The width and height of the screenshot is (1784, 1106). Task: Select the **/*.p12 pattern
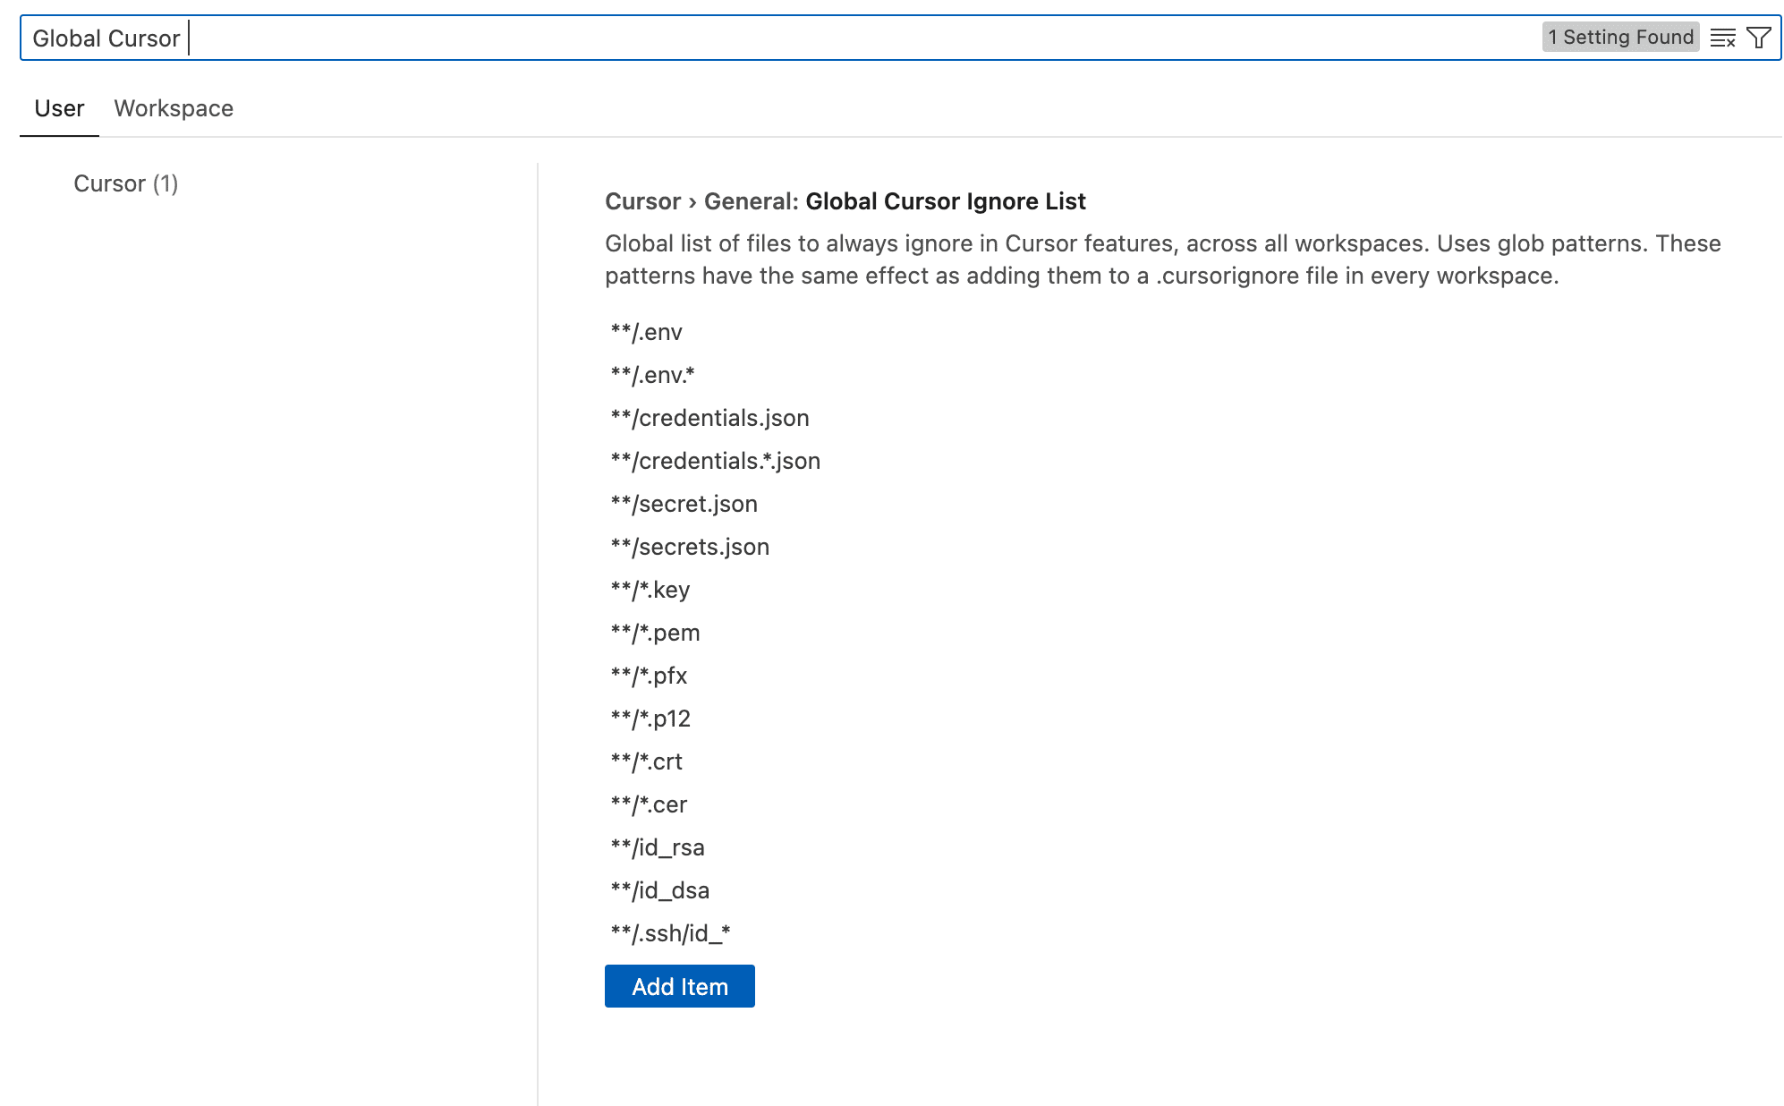(650, 719)
